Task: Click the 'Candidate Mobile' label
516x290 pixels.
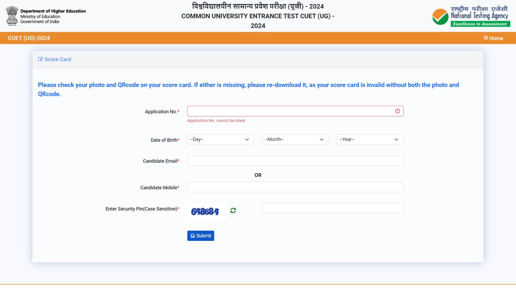Action: point(160,188)
